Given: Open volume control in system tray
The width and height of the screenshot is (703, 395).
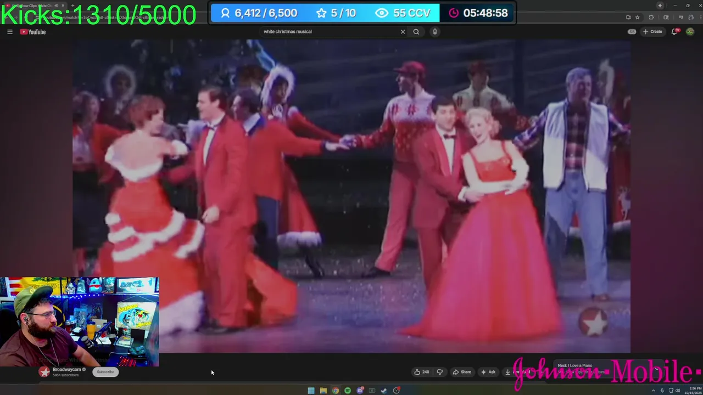Looking at the screenshot, I should 678,391.
